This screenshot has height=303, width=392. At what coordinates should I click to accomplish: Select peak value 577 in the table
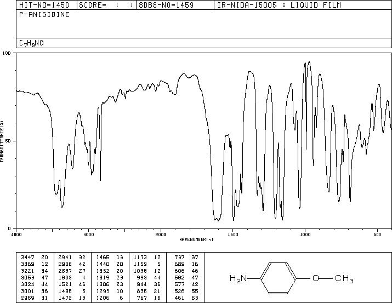click(179, 284)
